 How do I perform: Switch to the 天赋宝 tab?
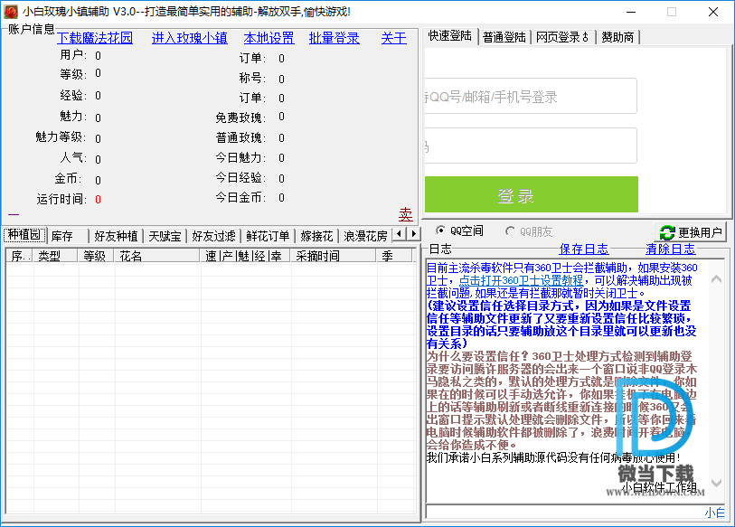pyautogui.click(x=165, y=236)
